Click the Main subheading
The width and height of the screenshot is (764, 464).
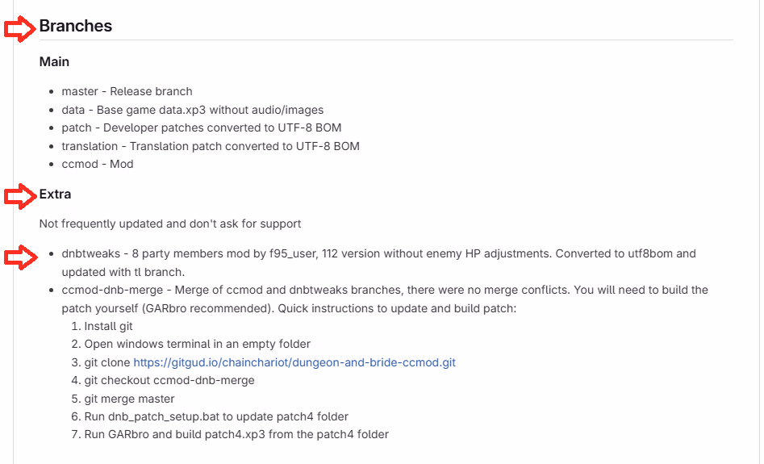click(54, 62)
